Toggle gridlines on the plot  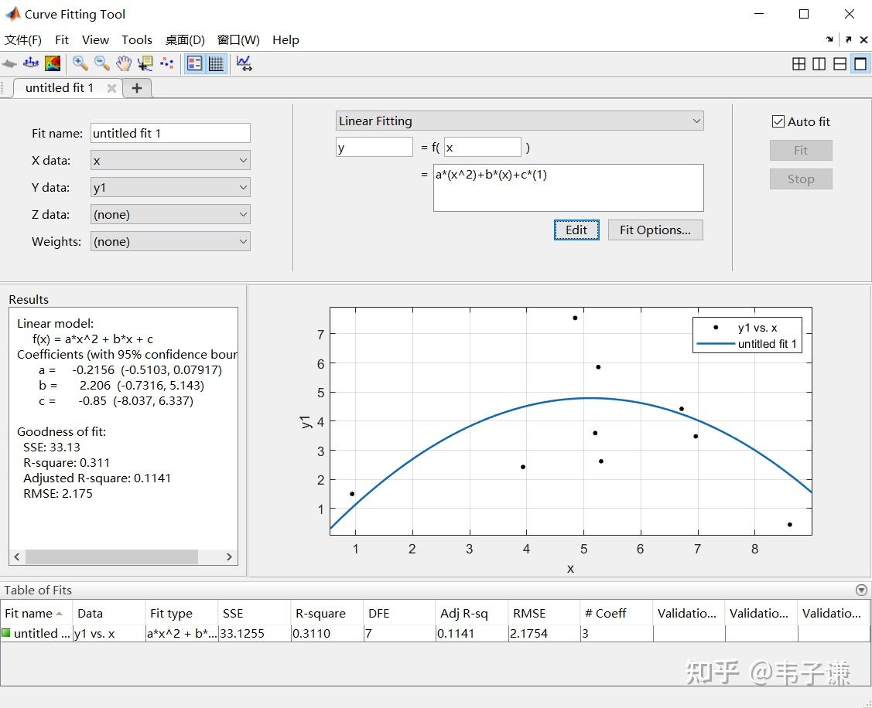215,63
